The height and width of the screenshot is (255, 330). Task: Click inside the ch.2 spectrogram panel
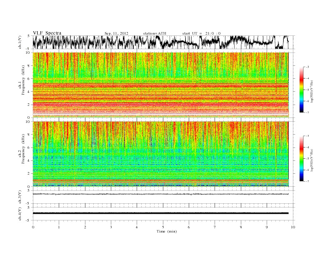[x=160, y=154]
